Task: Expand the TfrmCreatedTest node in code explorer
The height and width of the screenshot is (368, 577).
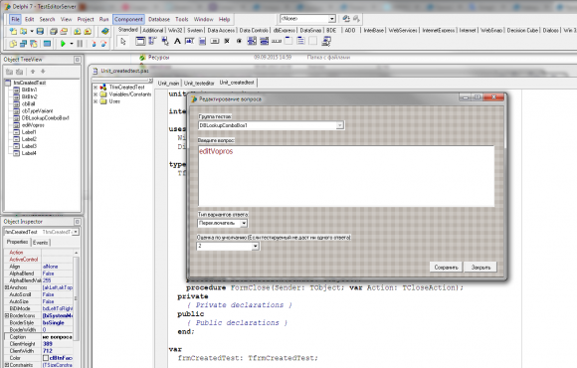Action: click(x=96, y=88)
